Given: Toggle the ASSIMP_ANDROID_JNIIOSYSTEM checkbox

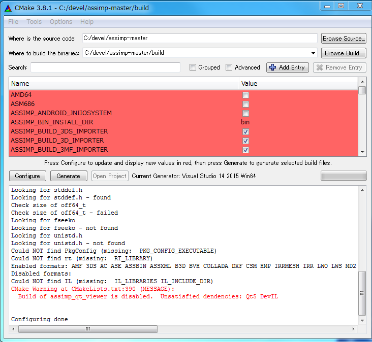Looking at the screenshot, I should (245, 114).
